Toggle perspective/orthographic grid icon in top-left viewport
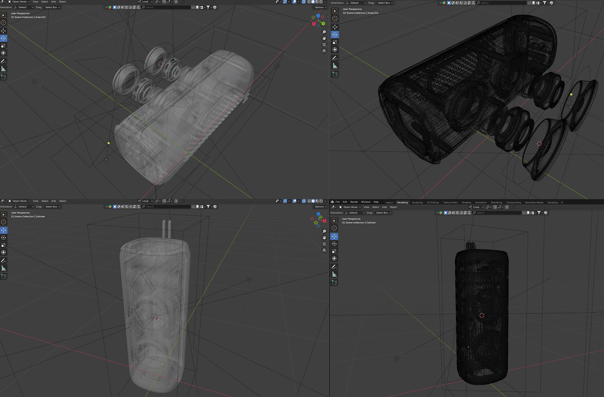This screenshot has height=397, width=604. click(x=324, y=51)
